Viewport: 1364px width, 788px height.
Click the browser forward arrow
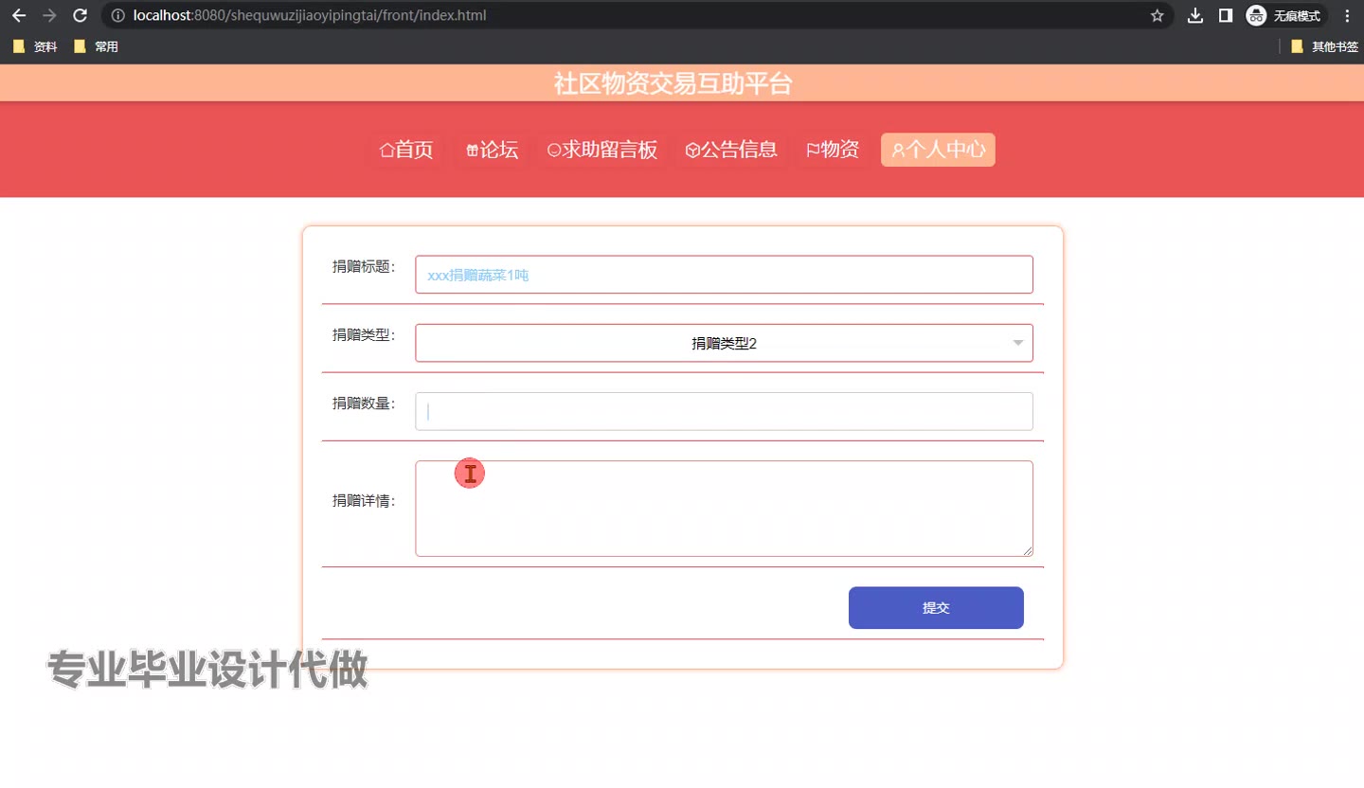50,15
